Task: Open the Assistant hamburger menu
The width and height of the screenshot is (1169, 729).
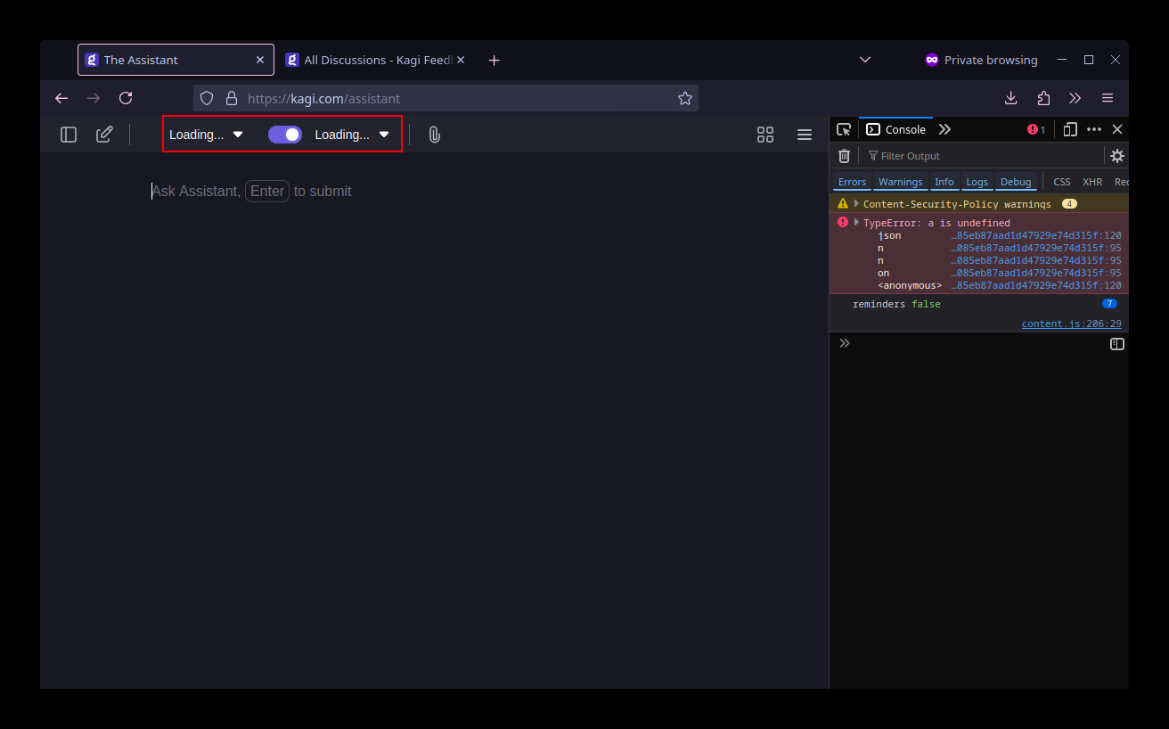Action: (804, 135)
